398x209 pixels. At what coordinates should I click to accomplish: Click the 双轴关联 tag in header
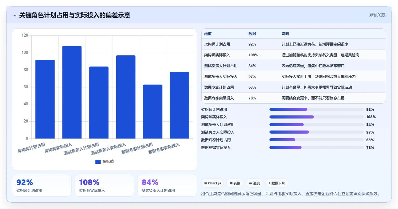pyautogui.click(x=377, y=15)
